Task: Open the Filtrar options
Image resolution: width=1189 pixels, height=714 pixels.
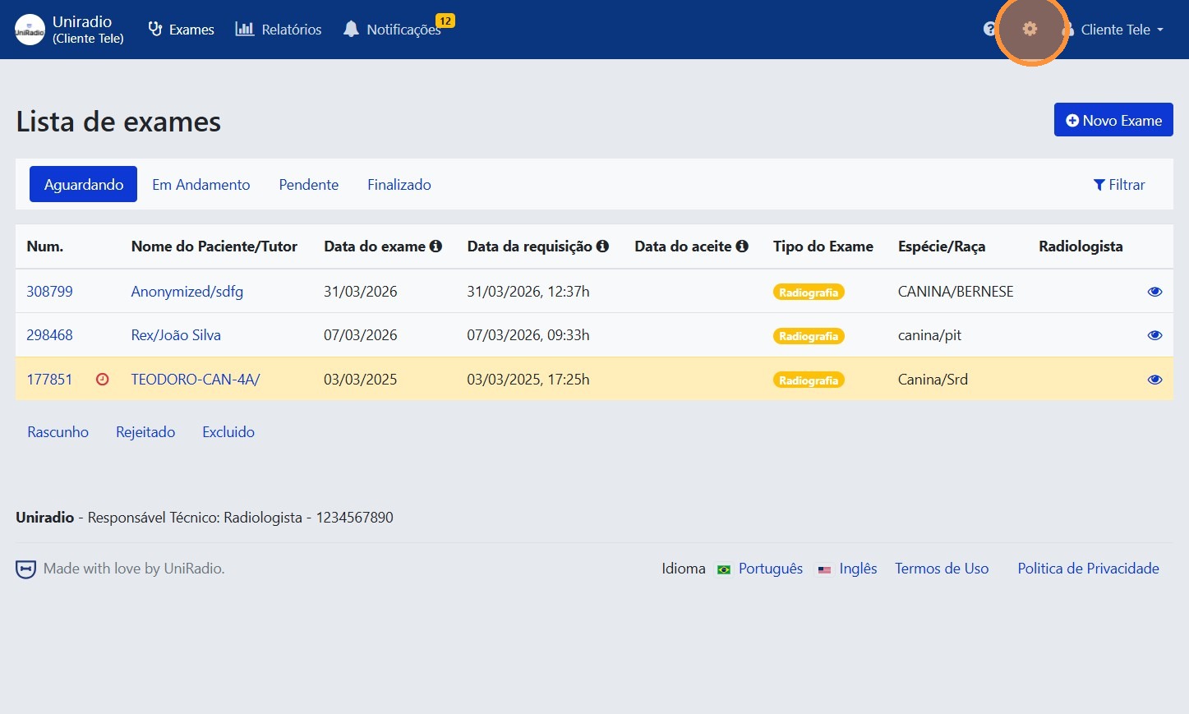Action: (x=1119, y=184)
